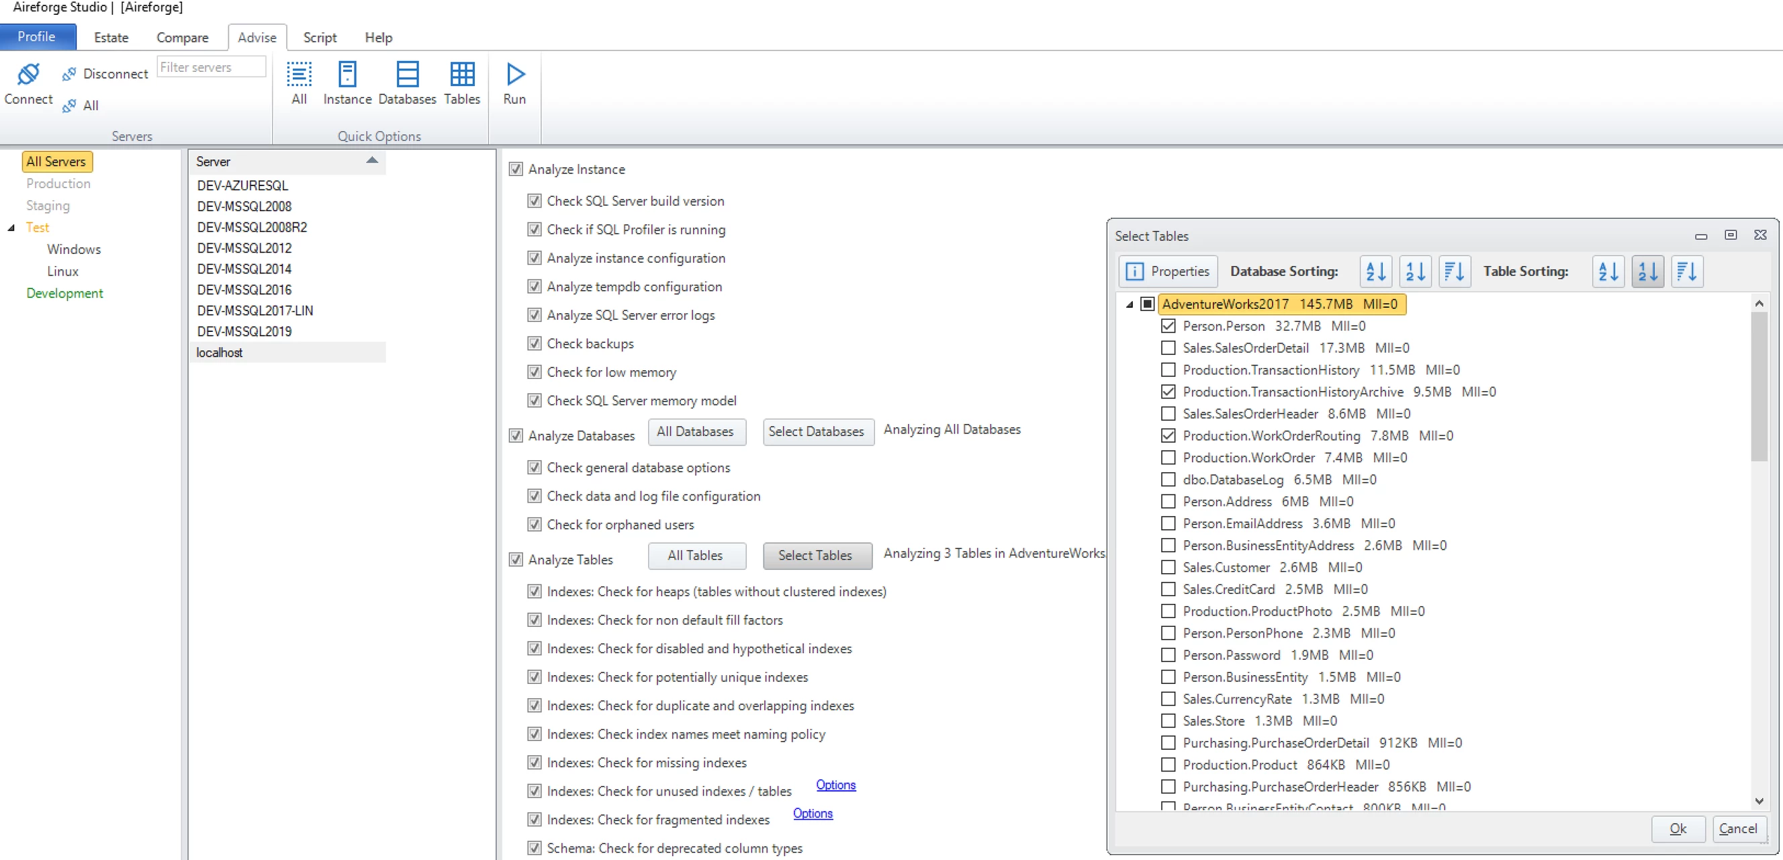
Task: Select the Instance quick option icon
Action: (x=347, y=74)
